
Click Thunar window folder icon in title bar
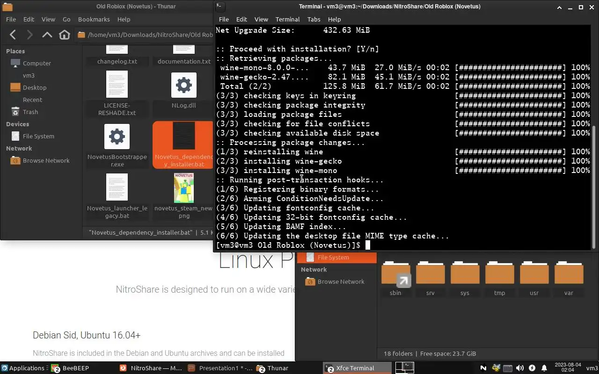(7, 7)
